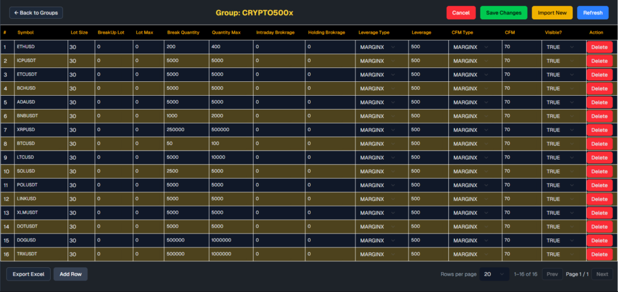Switch Visible value for DOGUSD row
618x292 pixels.
tap(559, 241)
